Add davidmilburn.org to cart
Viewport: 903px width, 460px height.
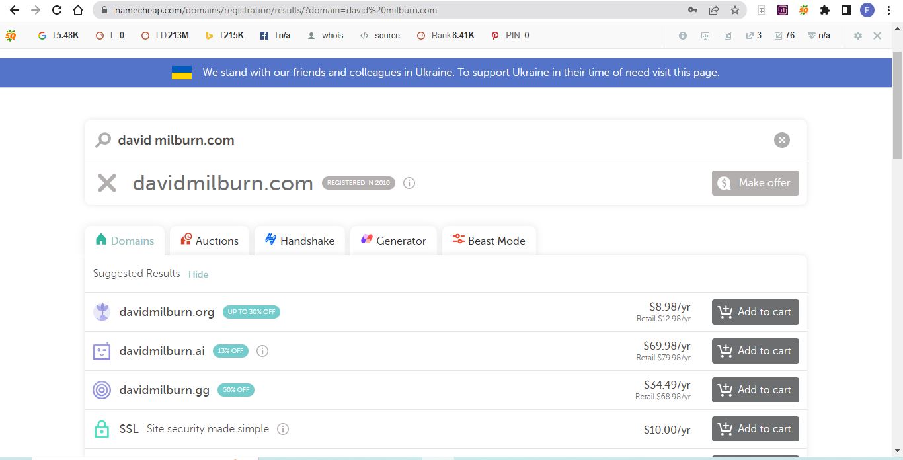[x=756, y=312]
